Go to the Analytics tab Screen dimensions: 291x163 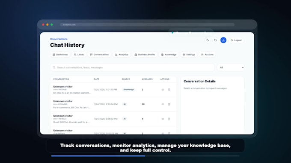click(x=122, y=54)
